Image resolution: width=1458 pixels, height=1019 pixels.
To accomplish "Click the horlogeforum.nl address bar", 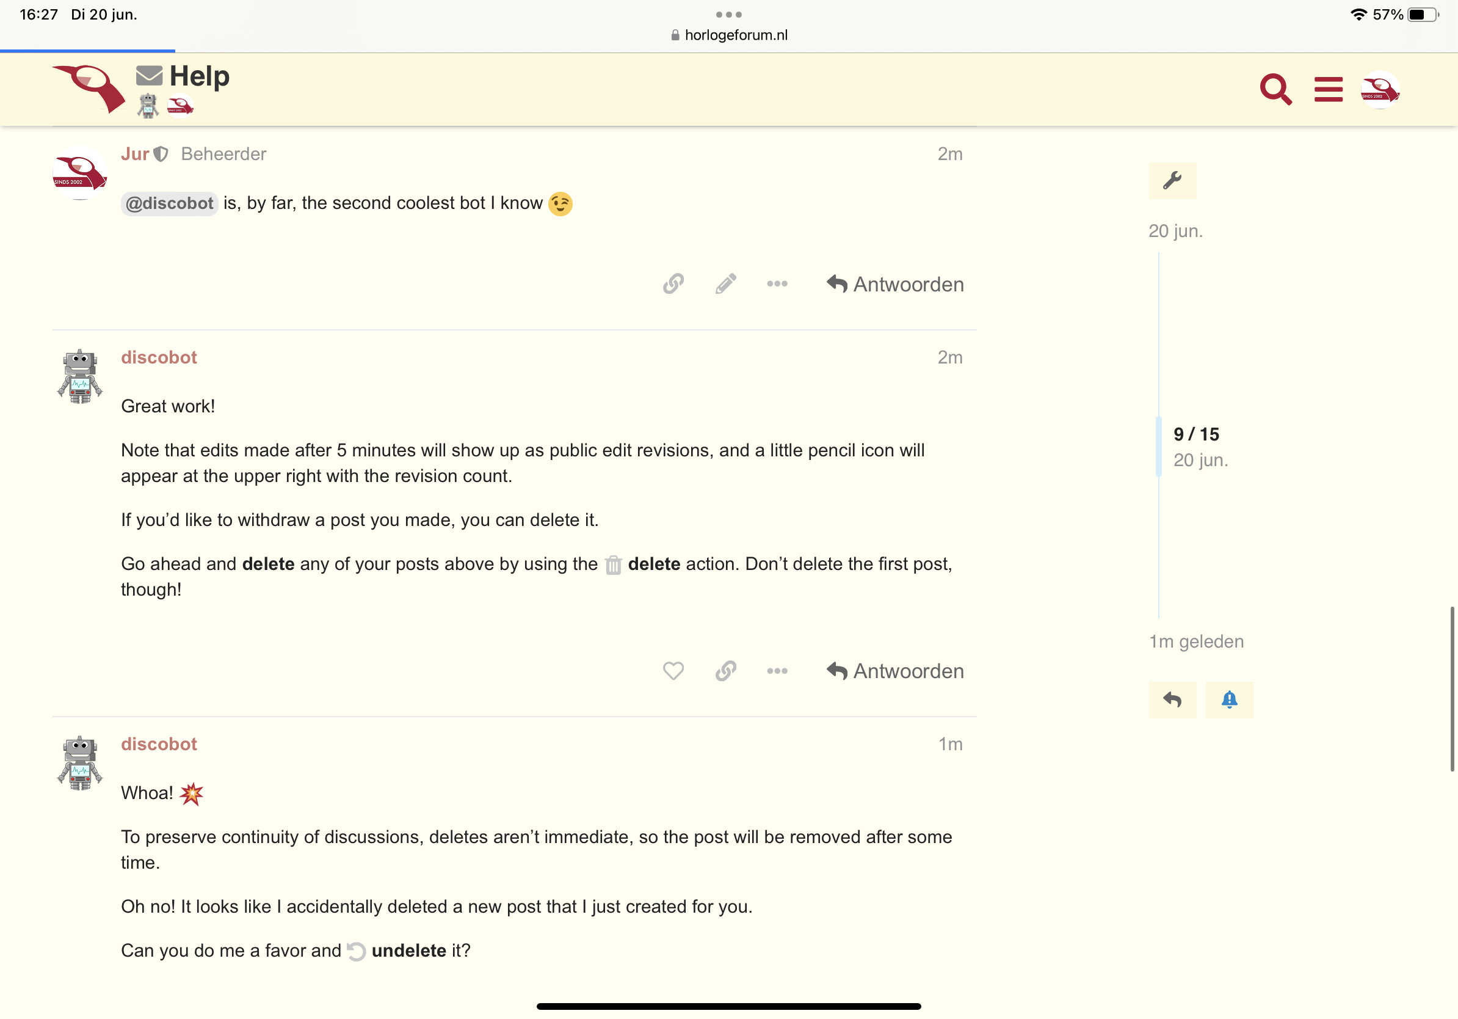I will (729, 35).
